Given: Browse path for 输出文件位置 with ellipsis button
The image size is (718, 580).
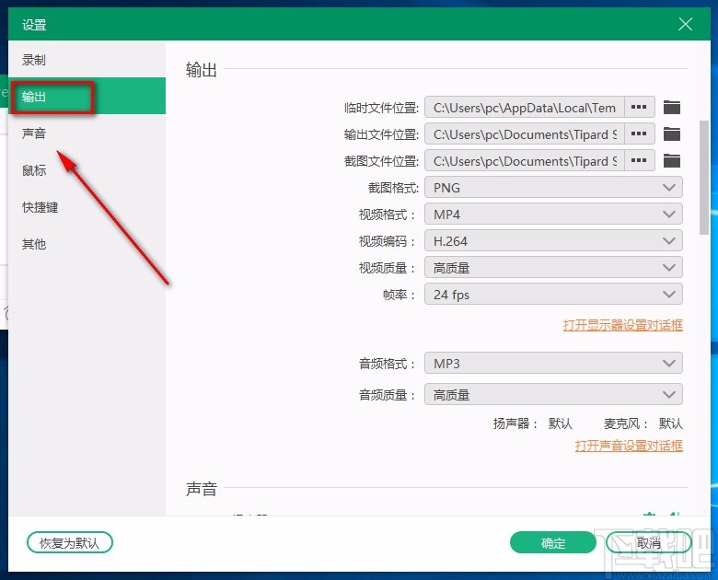Looking at the screenshot, I should (639, 133).
